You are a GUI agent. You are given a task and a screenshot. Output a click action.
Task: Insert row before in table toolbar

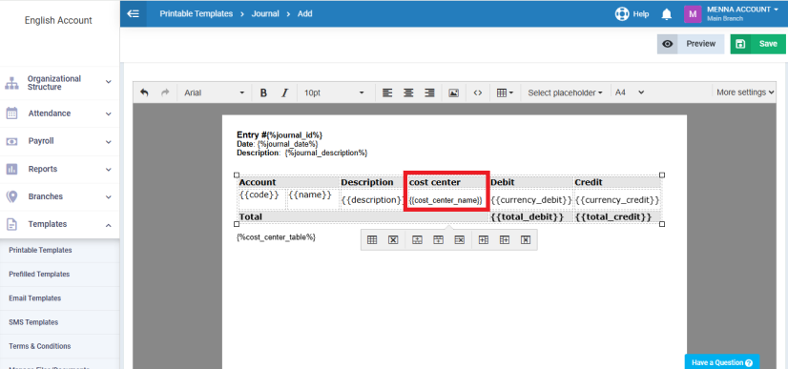(x=417, y=240)
